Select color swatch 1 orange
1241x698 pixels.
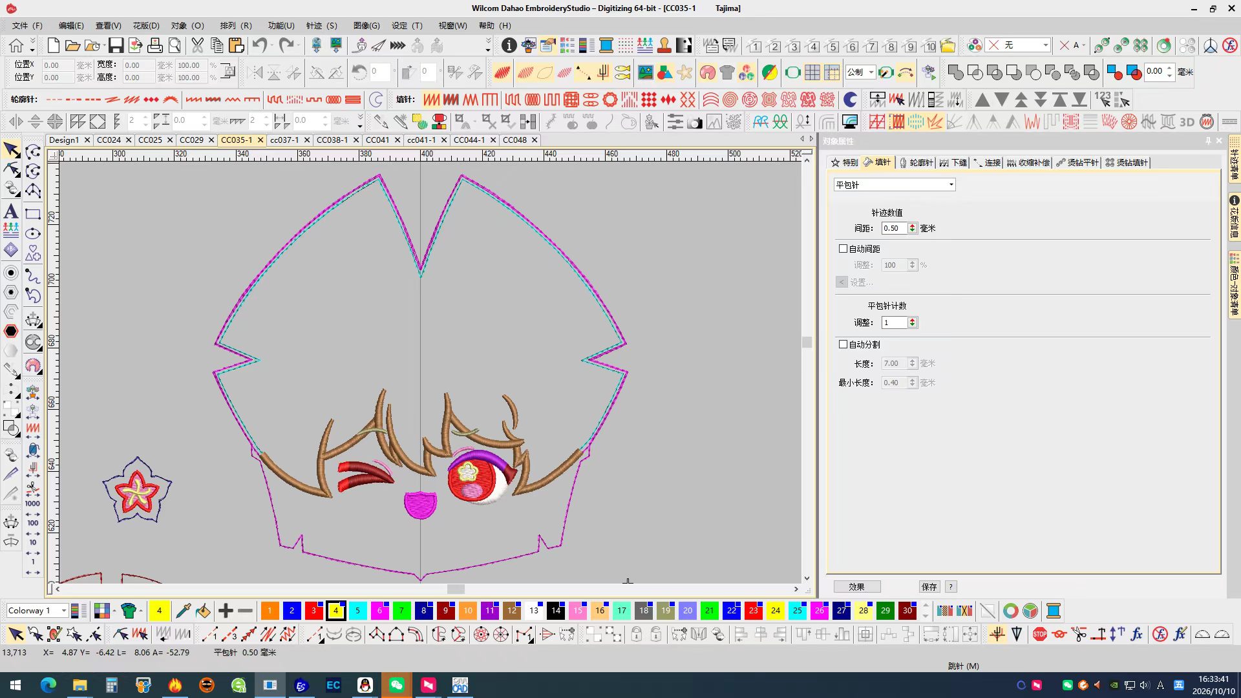[270, 611]
